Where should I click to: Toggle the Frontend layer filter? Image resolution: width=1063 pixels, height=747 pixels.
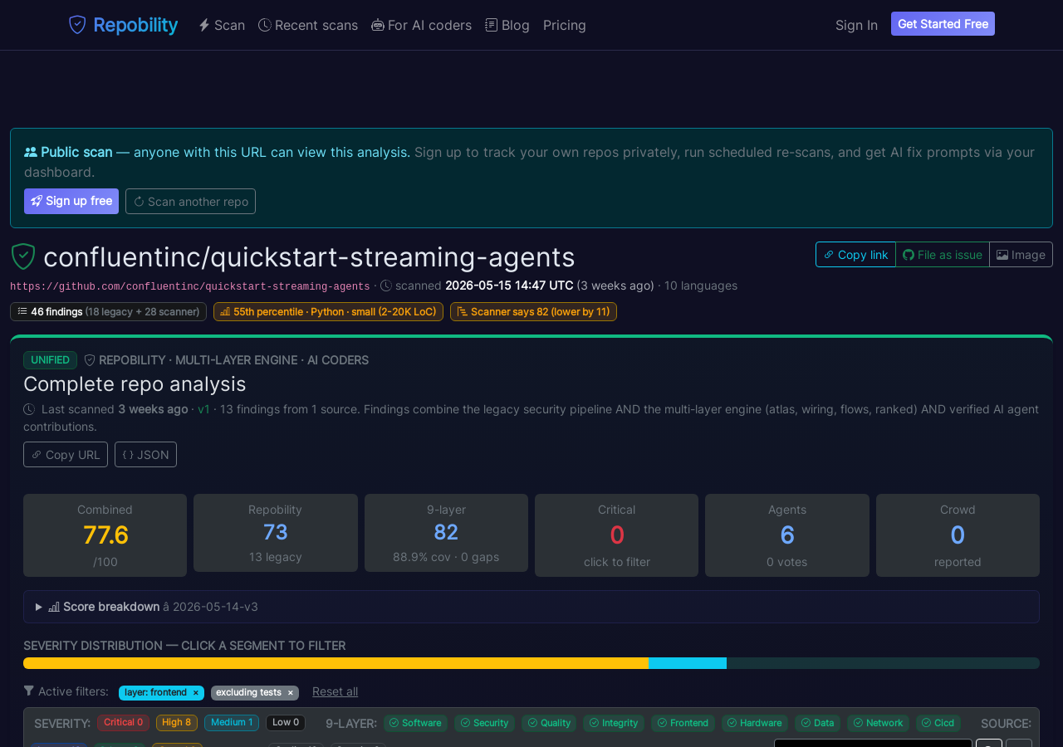point(683,724)
